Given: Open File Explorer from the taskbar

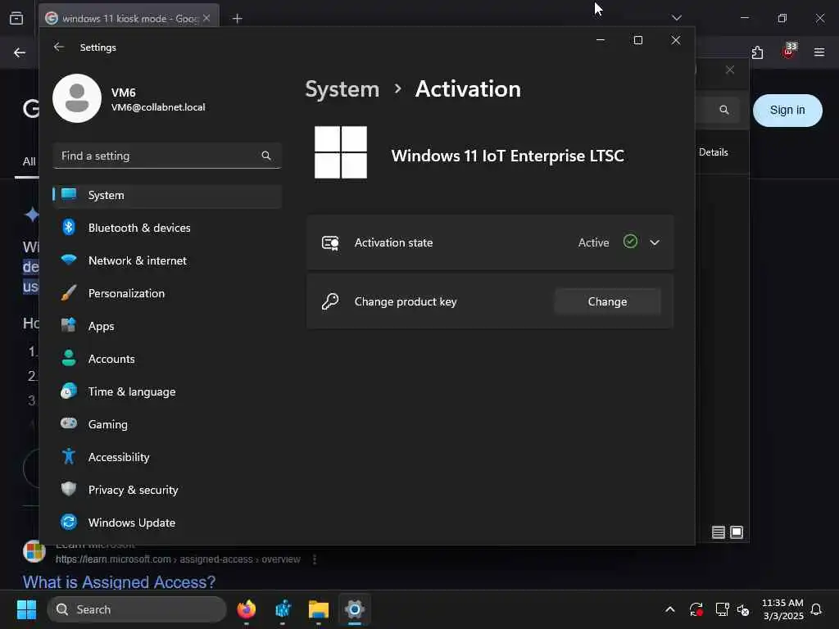Looking at the screenshot, I should point(319,609).
